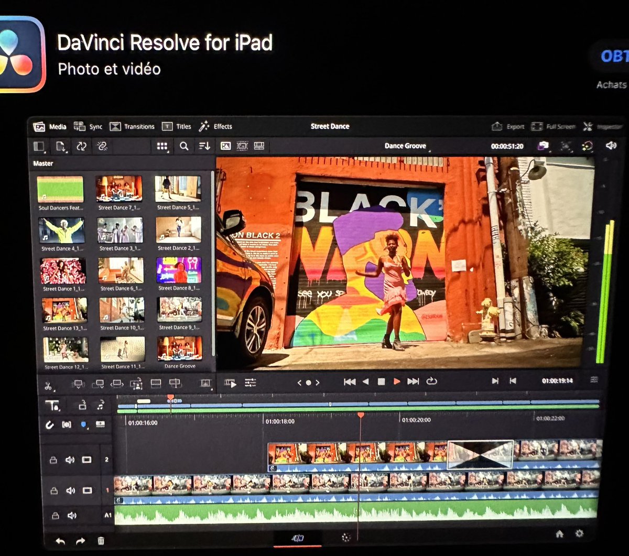The height and width of the screenshot is (556, 629).
Task: Go to last frame
Action: (x=413, y=381)
